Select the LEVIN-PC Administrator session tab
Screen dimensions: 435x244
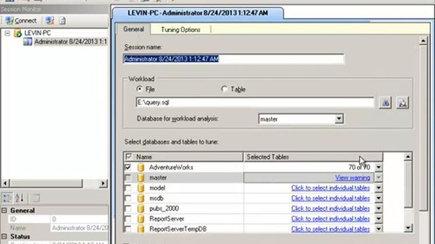(198, 13)
